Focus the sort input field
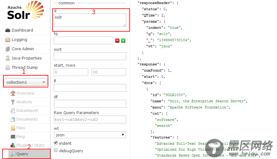The image size is (277, 159). 90,56
